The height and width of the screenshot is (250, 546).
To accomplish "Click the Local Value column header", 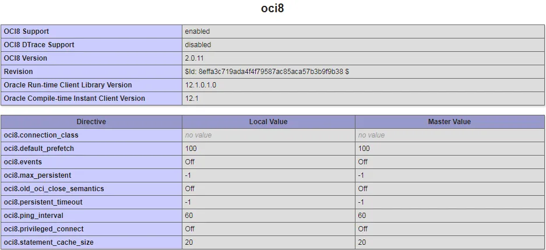I will coord(268,122).
